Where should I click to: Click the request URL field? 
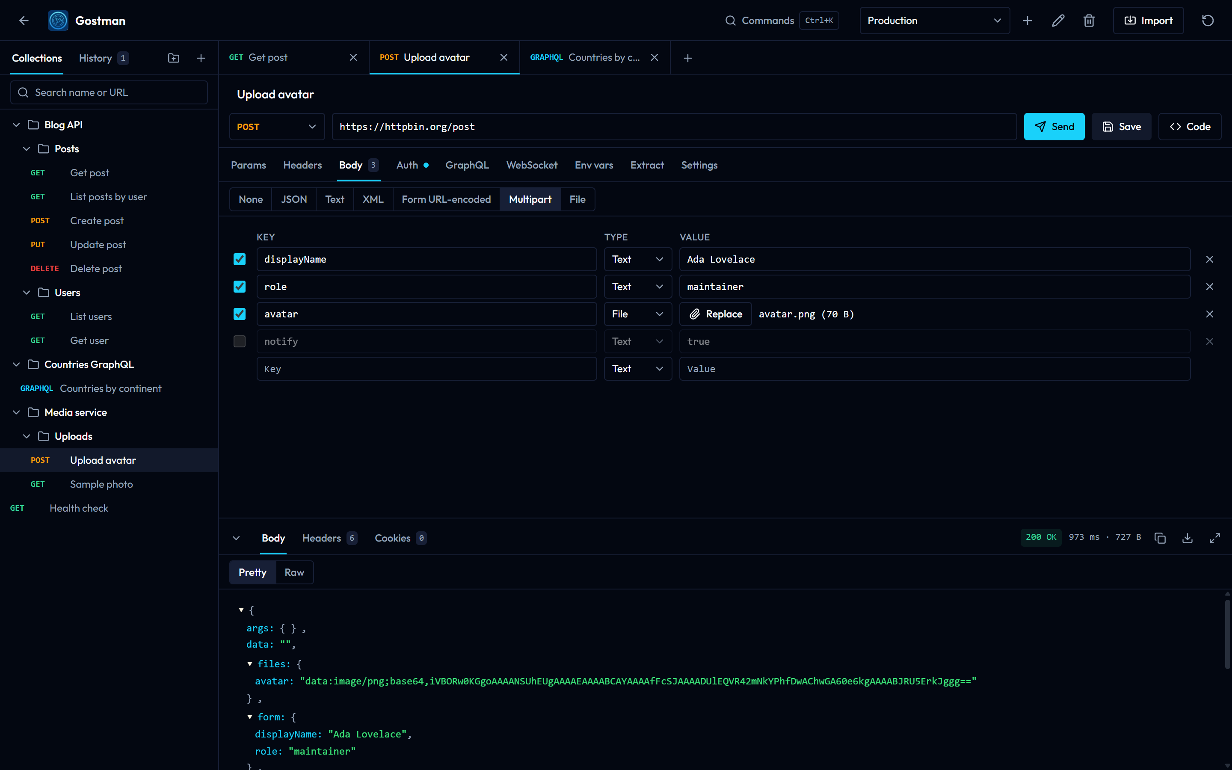[x=674, y=127]
